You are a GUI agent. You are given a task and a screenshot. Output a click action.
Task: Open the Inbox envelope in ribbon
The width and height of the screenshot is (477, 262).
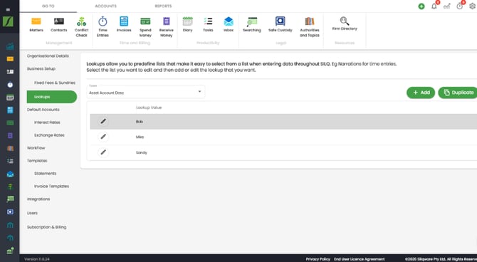(x=229, y=24)
